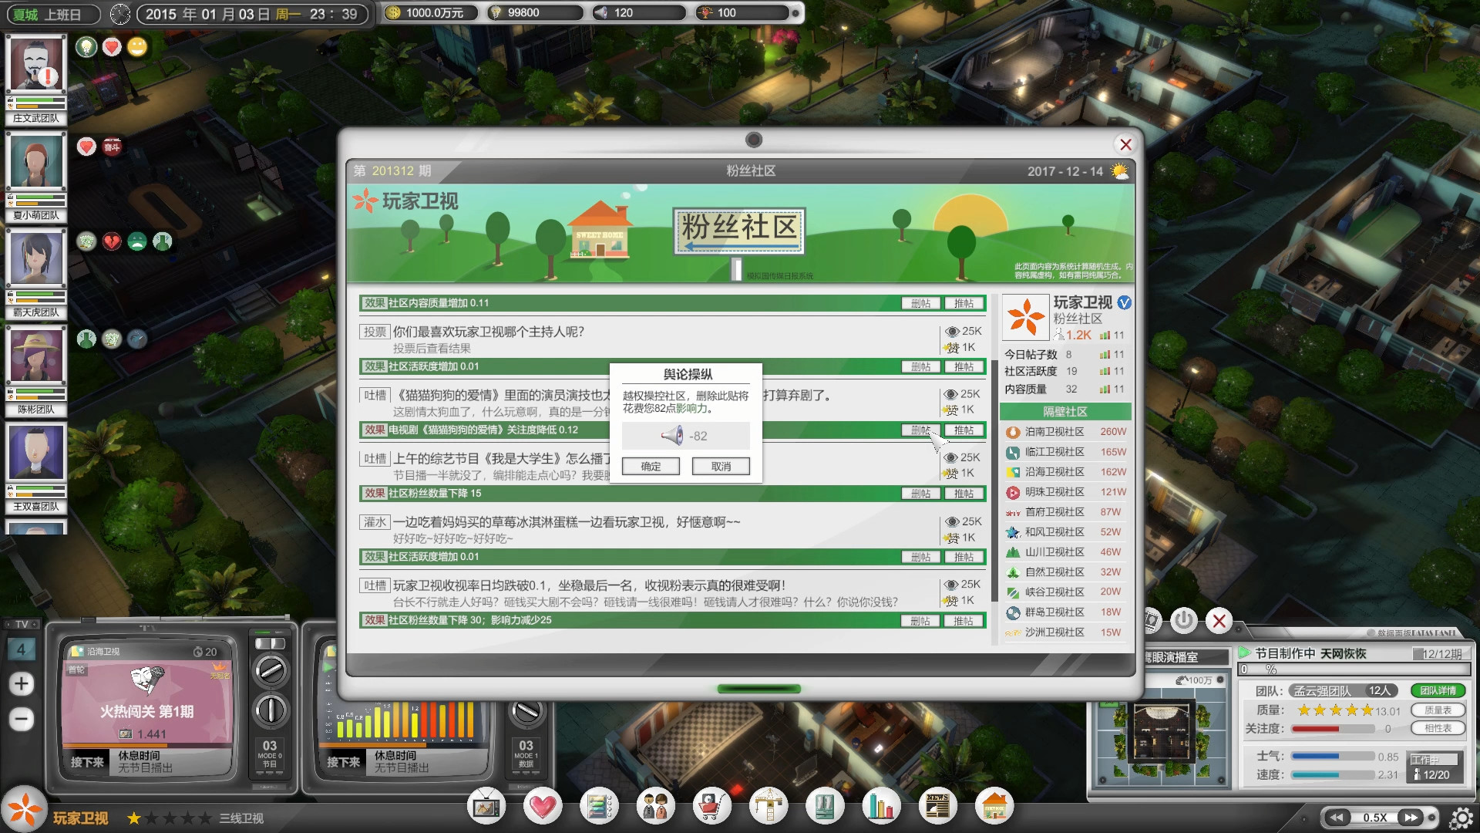The width and height of the screenshot is (1480, 833).
Task: Open the house icon at the toolbar's right end
Action: coord(994,806)
